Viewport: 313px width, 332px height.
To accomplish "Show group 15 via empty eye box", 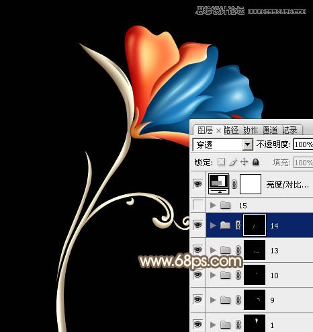I will pos(197,205).
